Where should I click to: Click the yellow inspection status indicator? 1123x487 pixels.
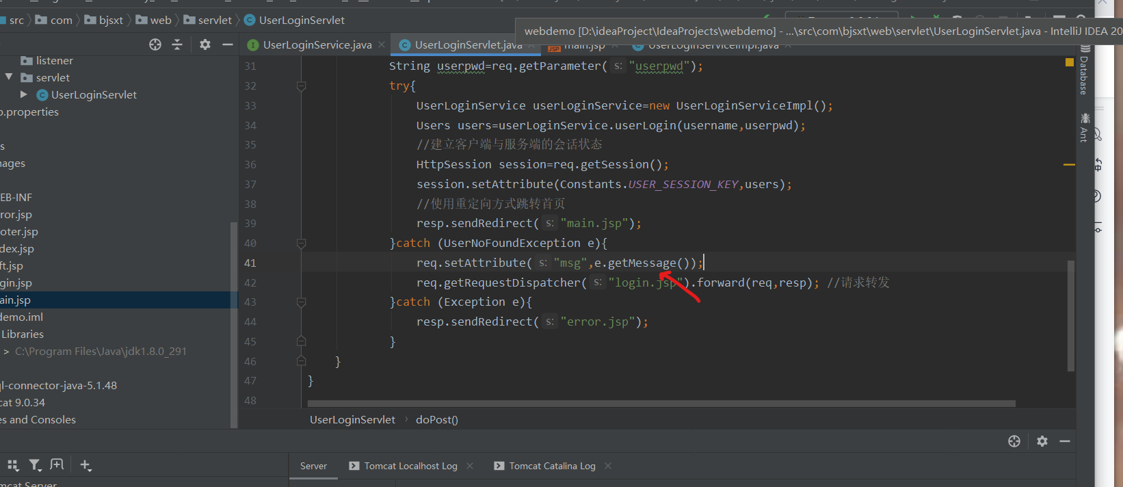click(1070, 62)
